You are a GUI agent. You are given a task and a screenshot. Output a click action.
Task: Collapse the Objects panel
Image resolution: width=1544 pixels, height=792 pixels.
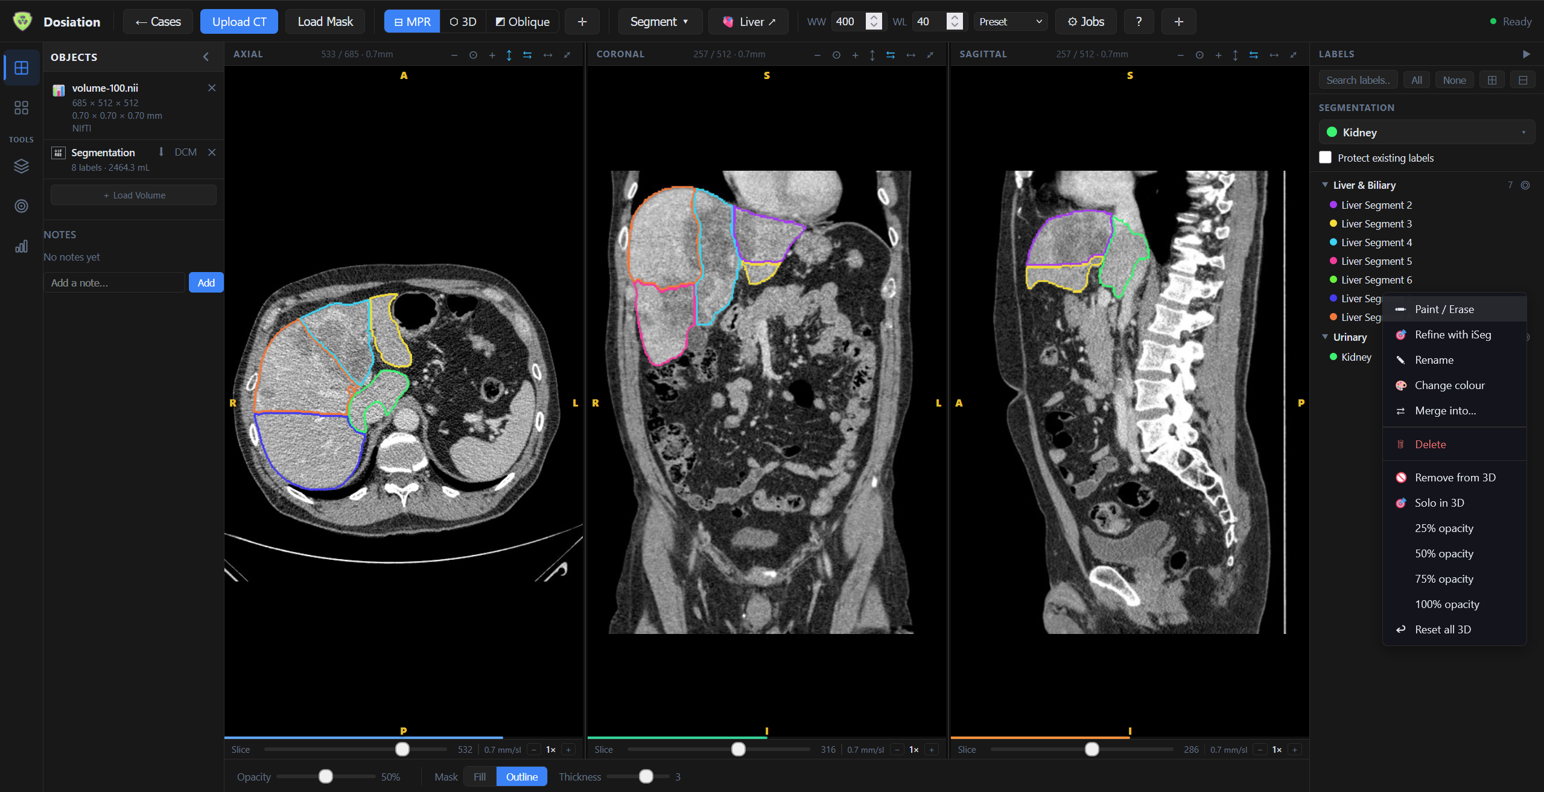pos(206,57)
